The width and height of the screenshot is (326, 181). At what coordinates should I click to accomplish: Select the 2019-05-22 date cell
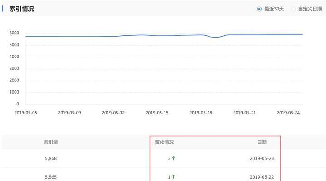262,177
